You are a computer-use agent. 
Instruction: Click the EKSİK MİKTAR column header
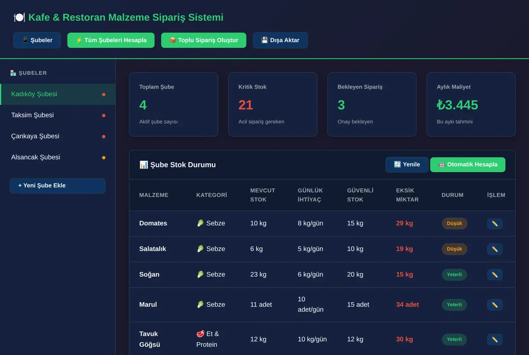pyautogui.click(x=407, y=195)
